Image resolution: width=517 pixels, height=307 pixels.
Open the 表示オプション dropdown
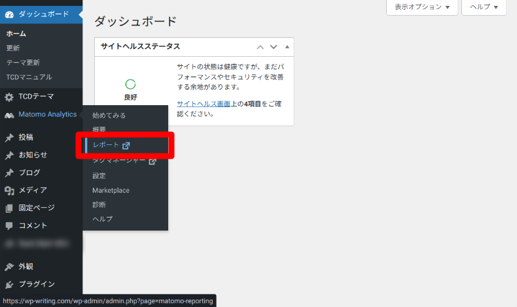[x=422, y=7]
